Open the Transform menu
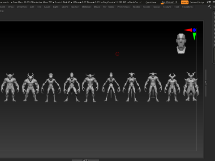 click(187, 7)
